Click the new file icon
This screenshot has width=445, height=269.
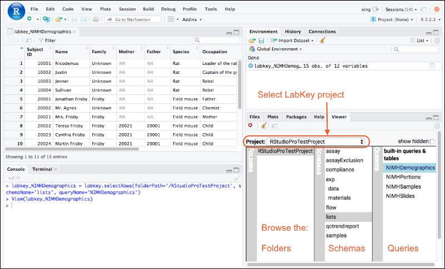(29, 19)
